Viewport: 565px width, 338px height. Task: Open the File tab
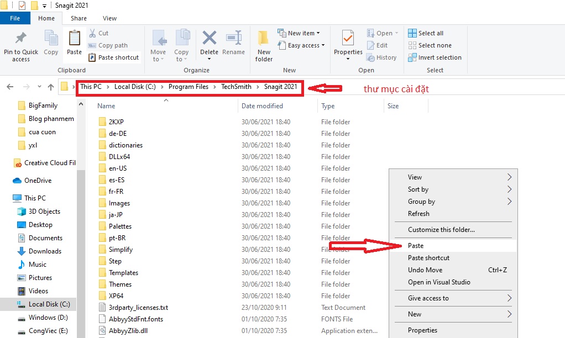tap(15, 18)
